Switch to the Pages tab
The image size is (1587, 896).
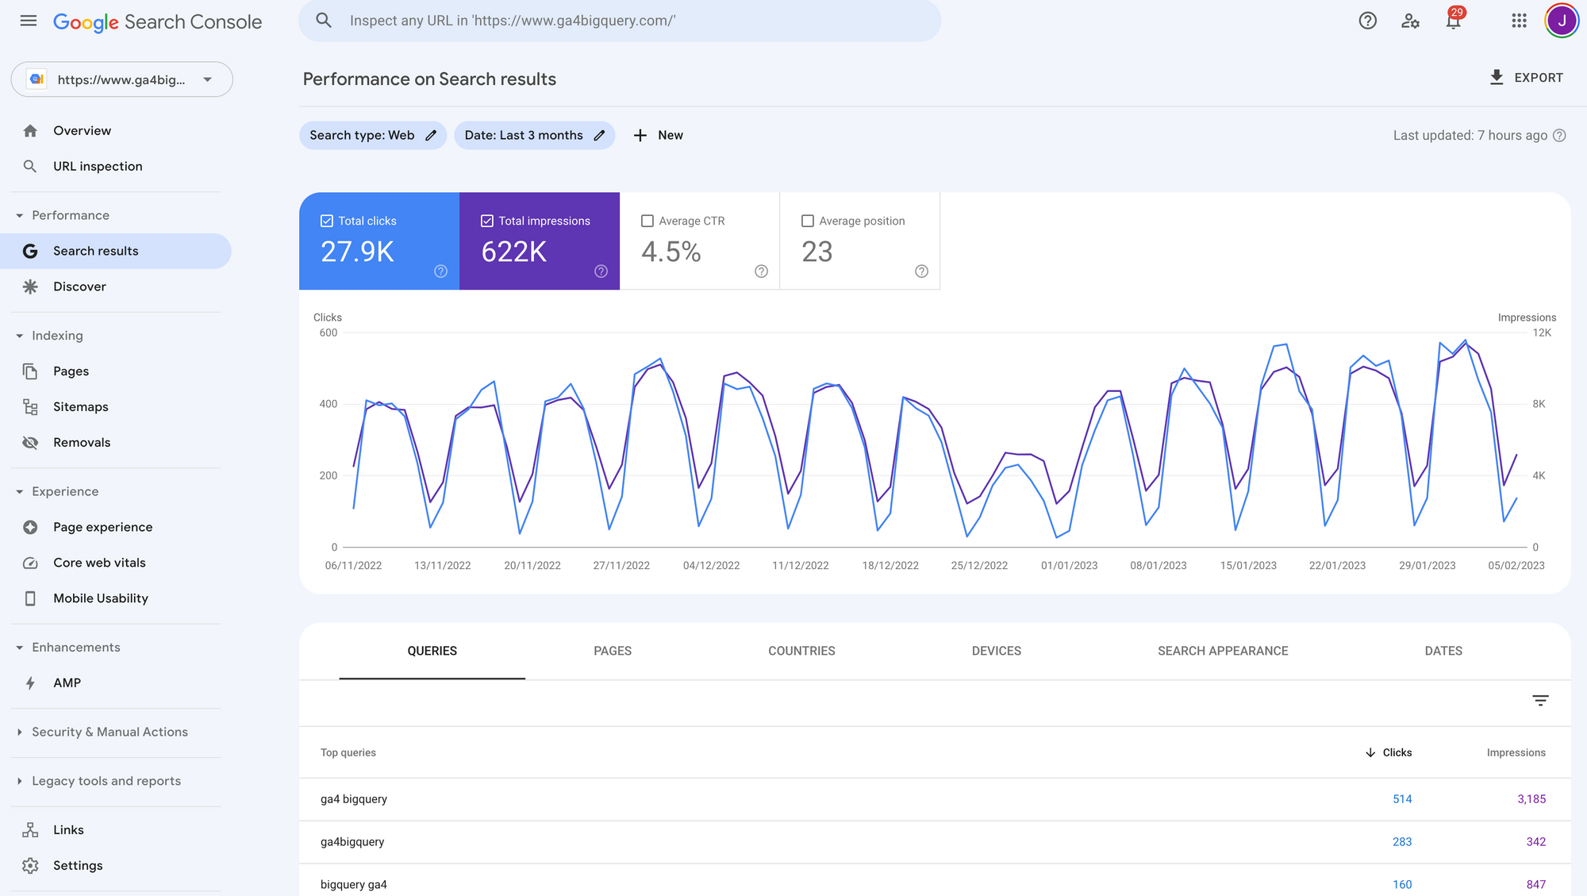coord(613,651)
